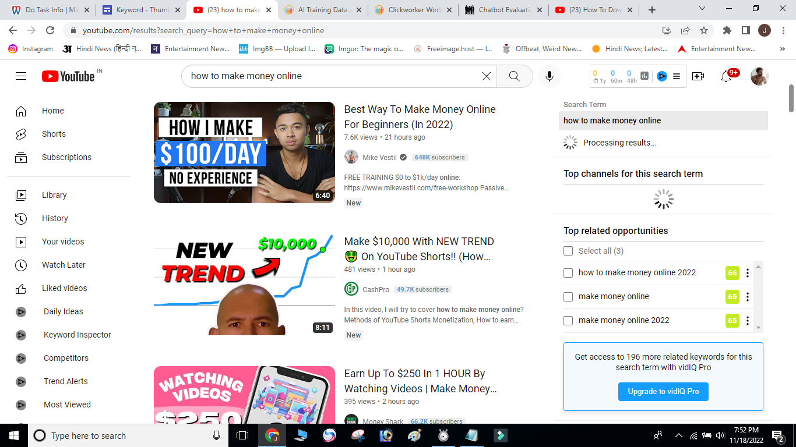796x447 pixels.
Task: Play the "NEW TREND $10,000" thumbnail
Action: tap(244, 285)
